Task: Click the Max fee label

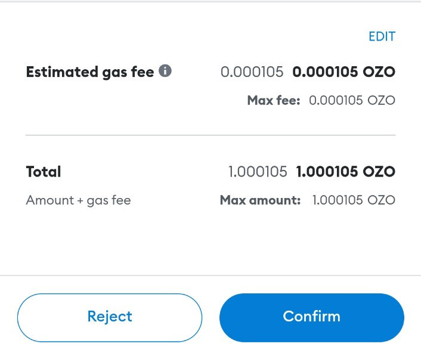Action: click(x=274, y=100)
